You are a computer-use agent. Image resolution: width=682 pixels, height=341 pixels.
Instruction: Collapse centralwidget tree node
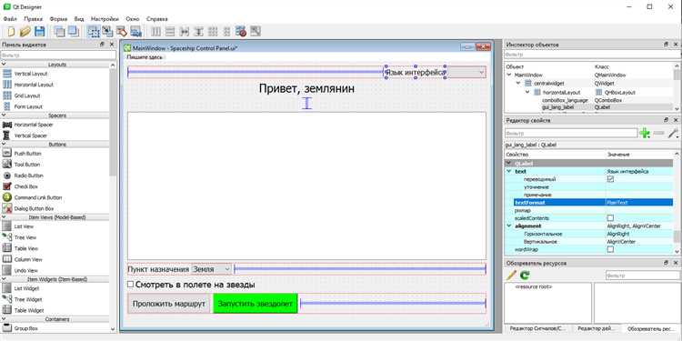518,83
